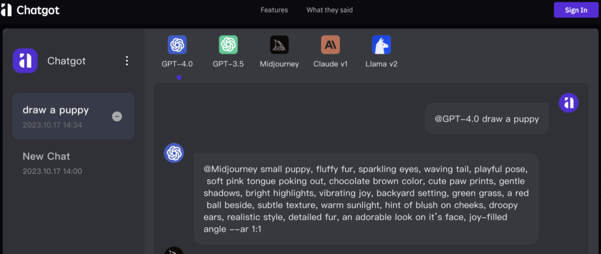Screen dimensions: 601x254
Task: Select the Midjourney sailboat icon
Action: [x=279, y=44]
